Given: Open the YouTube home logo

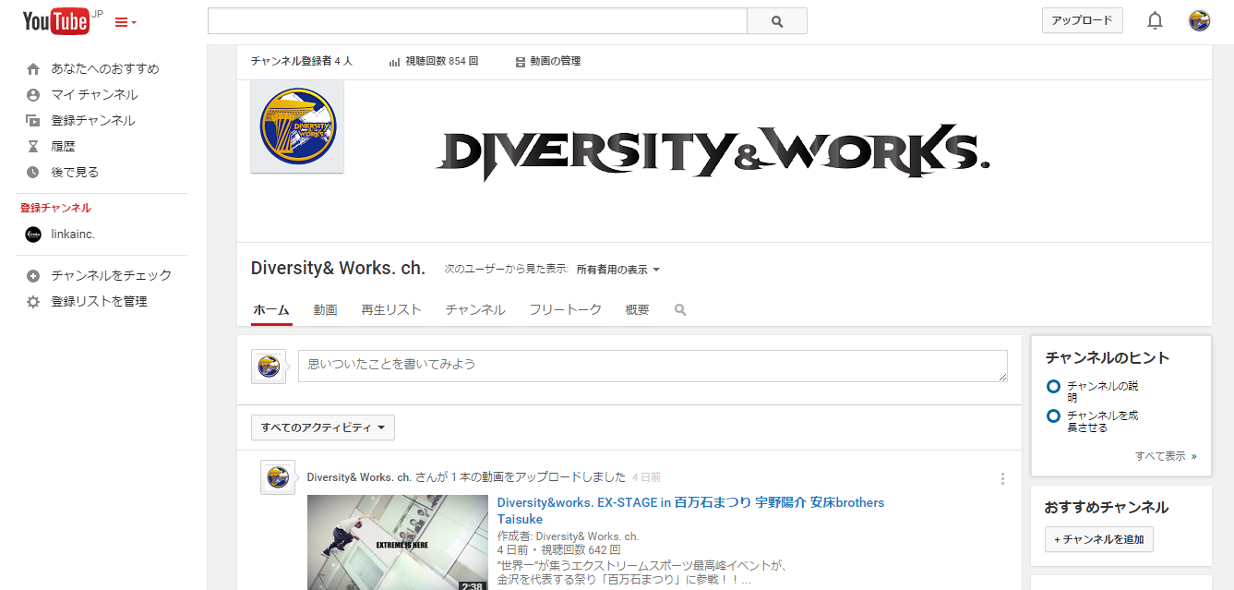Looking at the screenshot, I should (55, 21).
